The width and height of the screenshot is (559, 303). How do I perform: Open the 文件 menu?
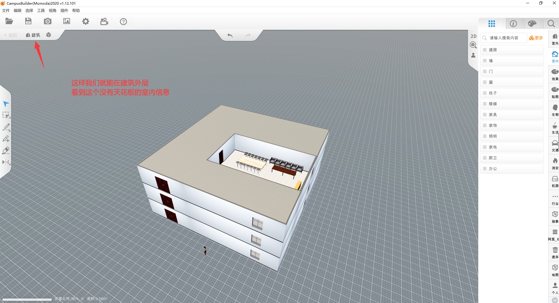point(6,11)
